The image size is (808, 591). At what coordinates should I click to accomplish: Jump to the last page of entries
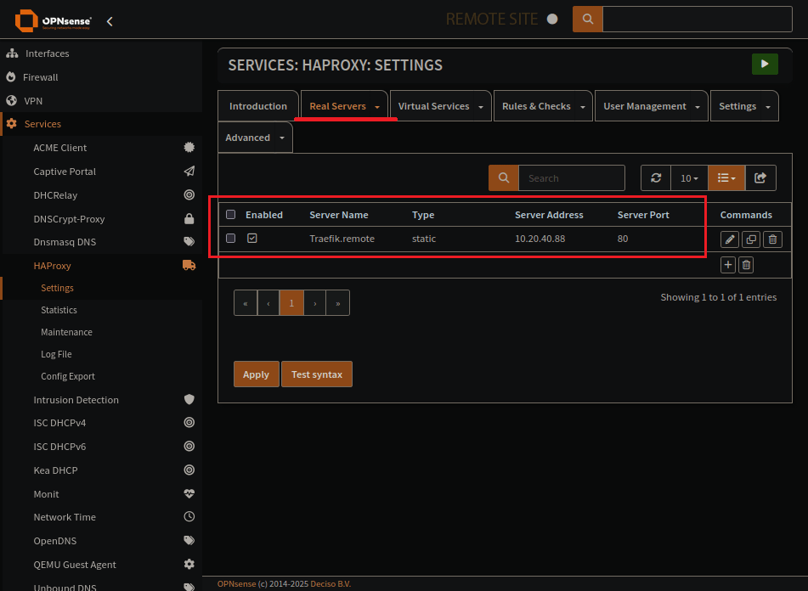(338, 302)
